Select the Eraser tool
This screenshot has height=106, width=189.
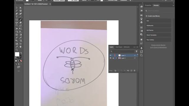pos(20,23)
